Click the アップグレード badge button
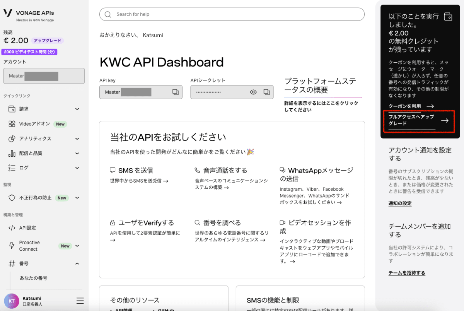464x311 pixels. pyautogui.click(x=48, y=41)
